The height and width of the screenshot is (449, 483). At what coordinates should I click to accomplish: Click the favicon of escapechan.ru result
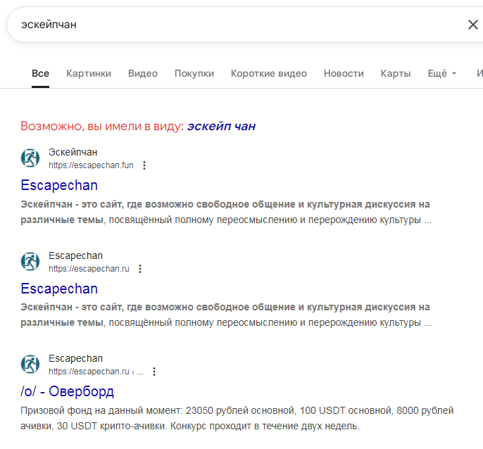coord(30,262)
